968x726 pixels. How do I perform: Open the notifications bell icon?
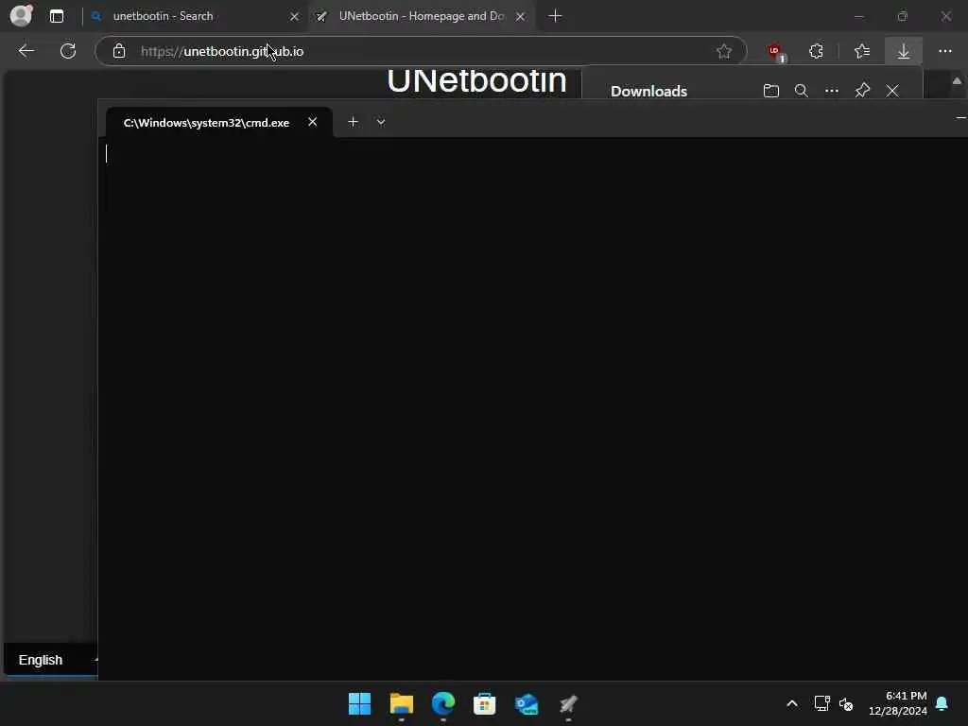[942, 703]
